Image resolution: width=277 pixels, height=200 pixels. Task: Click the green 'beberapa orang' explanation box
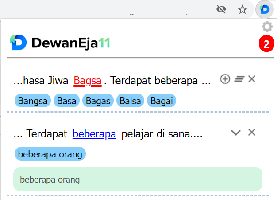[x=138, y=179]
